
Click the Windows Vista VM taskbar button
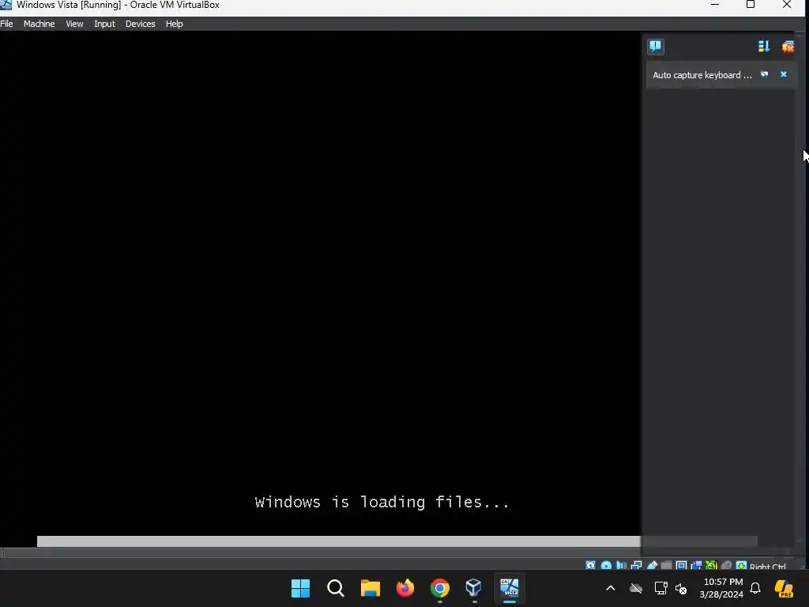510,588
